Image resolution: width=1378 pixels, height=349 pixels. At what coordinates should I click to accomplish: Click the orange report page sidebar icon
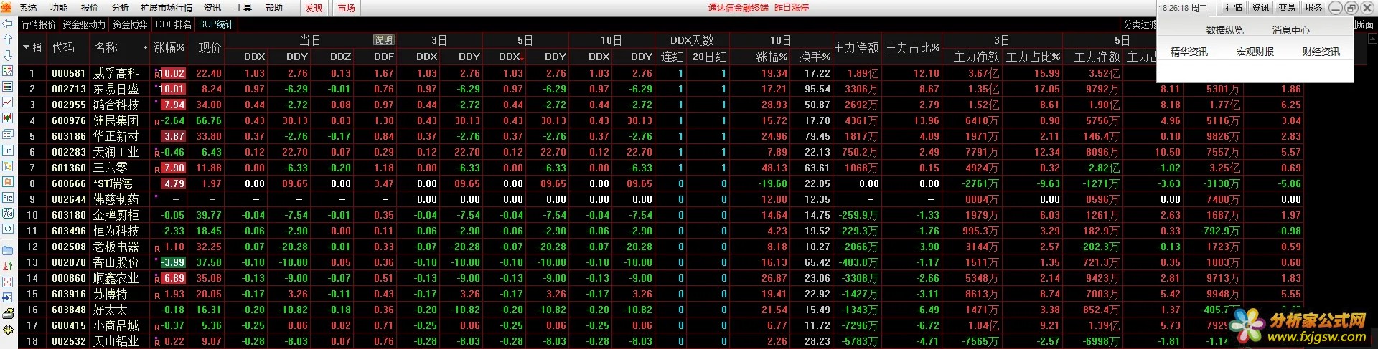pos(8,182)
